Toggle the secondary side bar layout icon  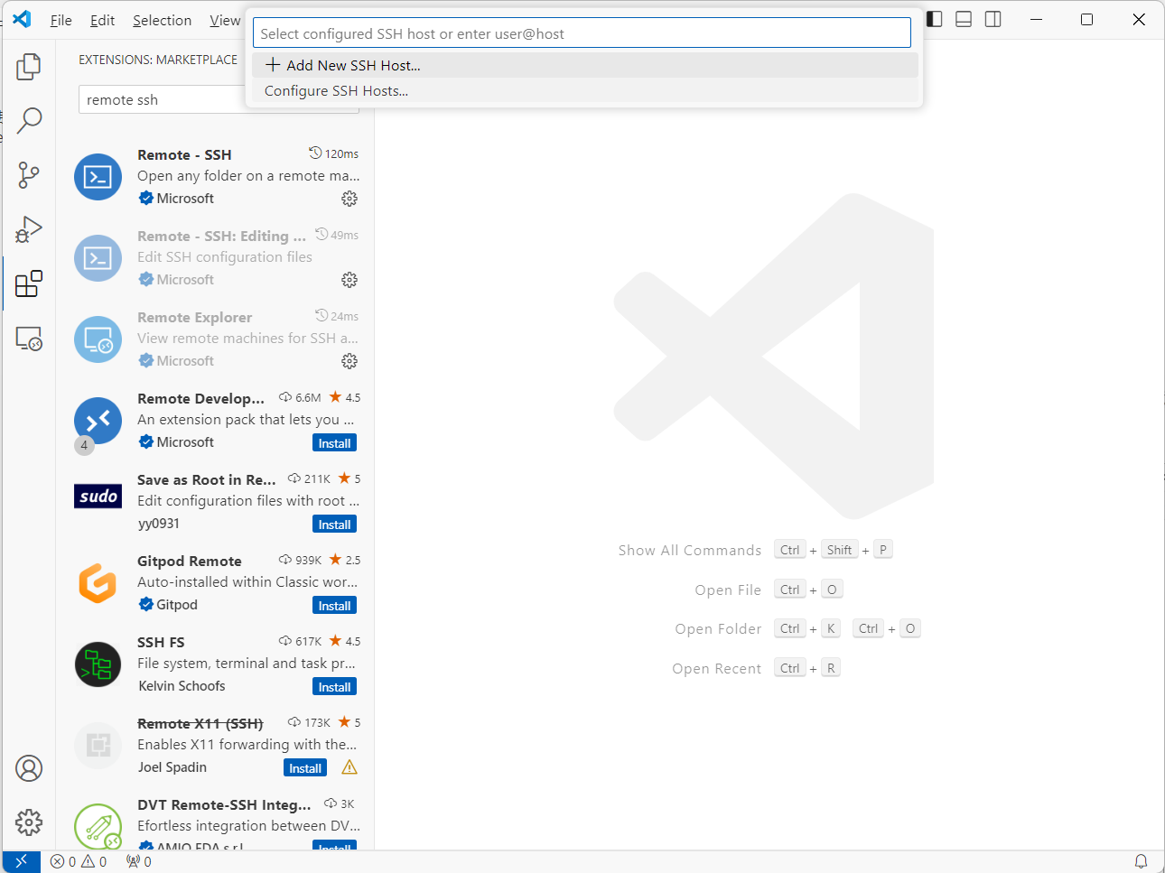coord(993,19)
